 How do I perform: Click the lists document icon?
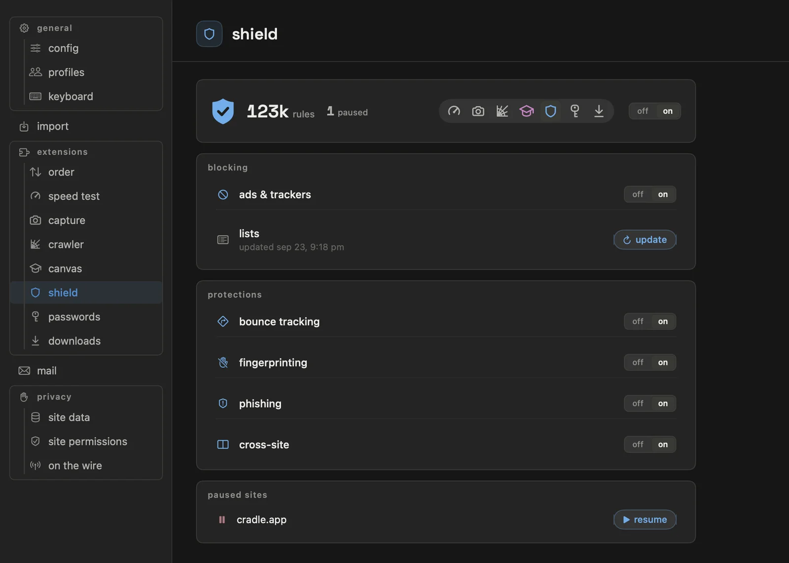pyautogui.click(x=223, y=240)
